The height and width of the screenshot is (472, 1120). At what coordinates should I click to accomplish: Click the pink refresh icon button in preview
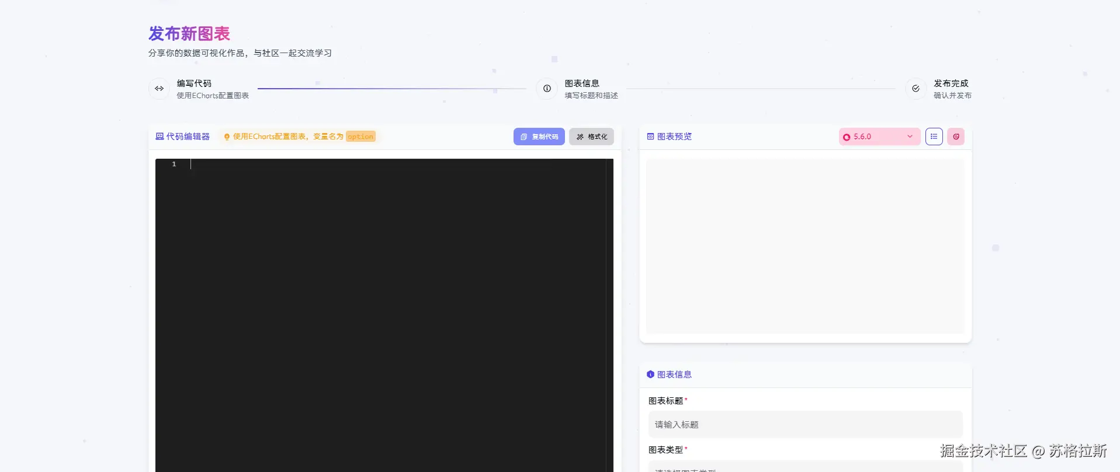(x=956, y=137)
